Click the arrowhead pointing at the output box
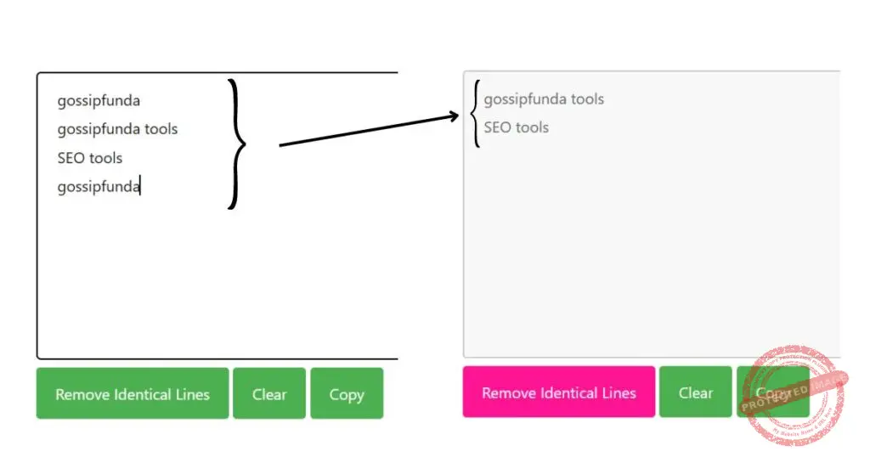870x457 pixels. pos(454,117)
